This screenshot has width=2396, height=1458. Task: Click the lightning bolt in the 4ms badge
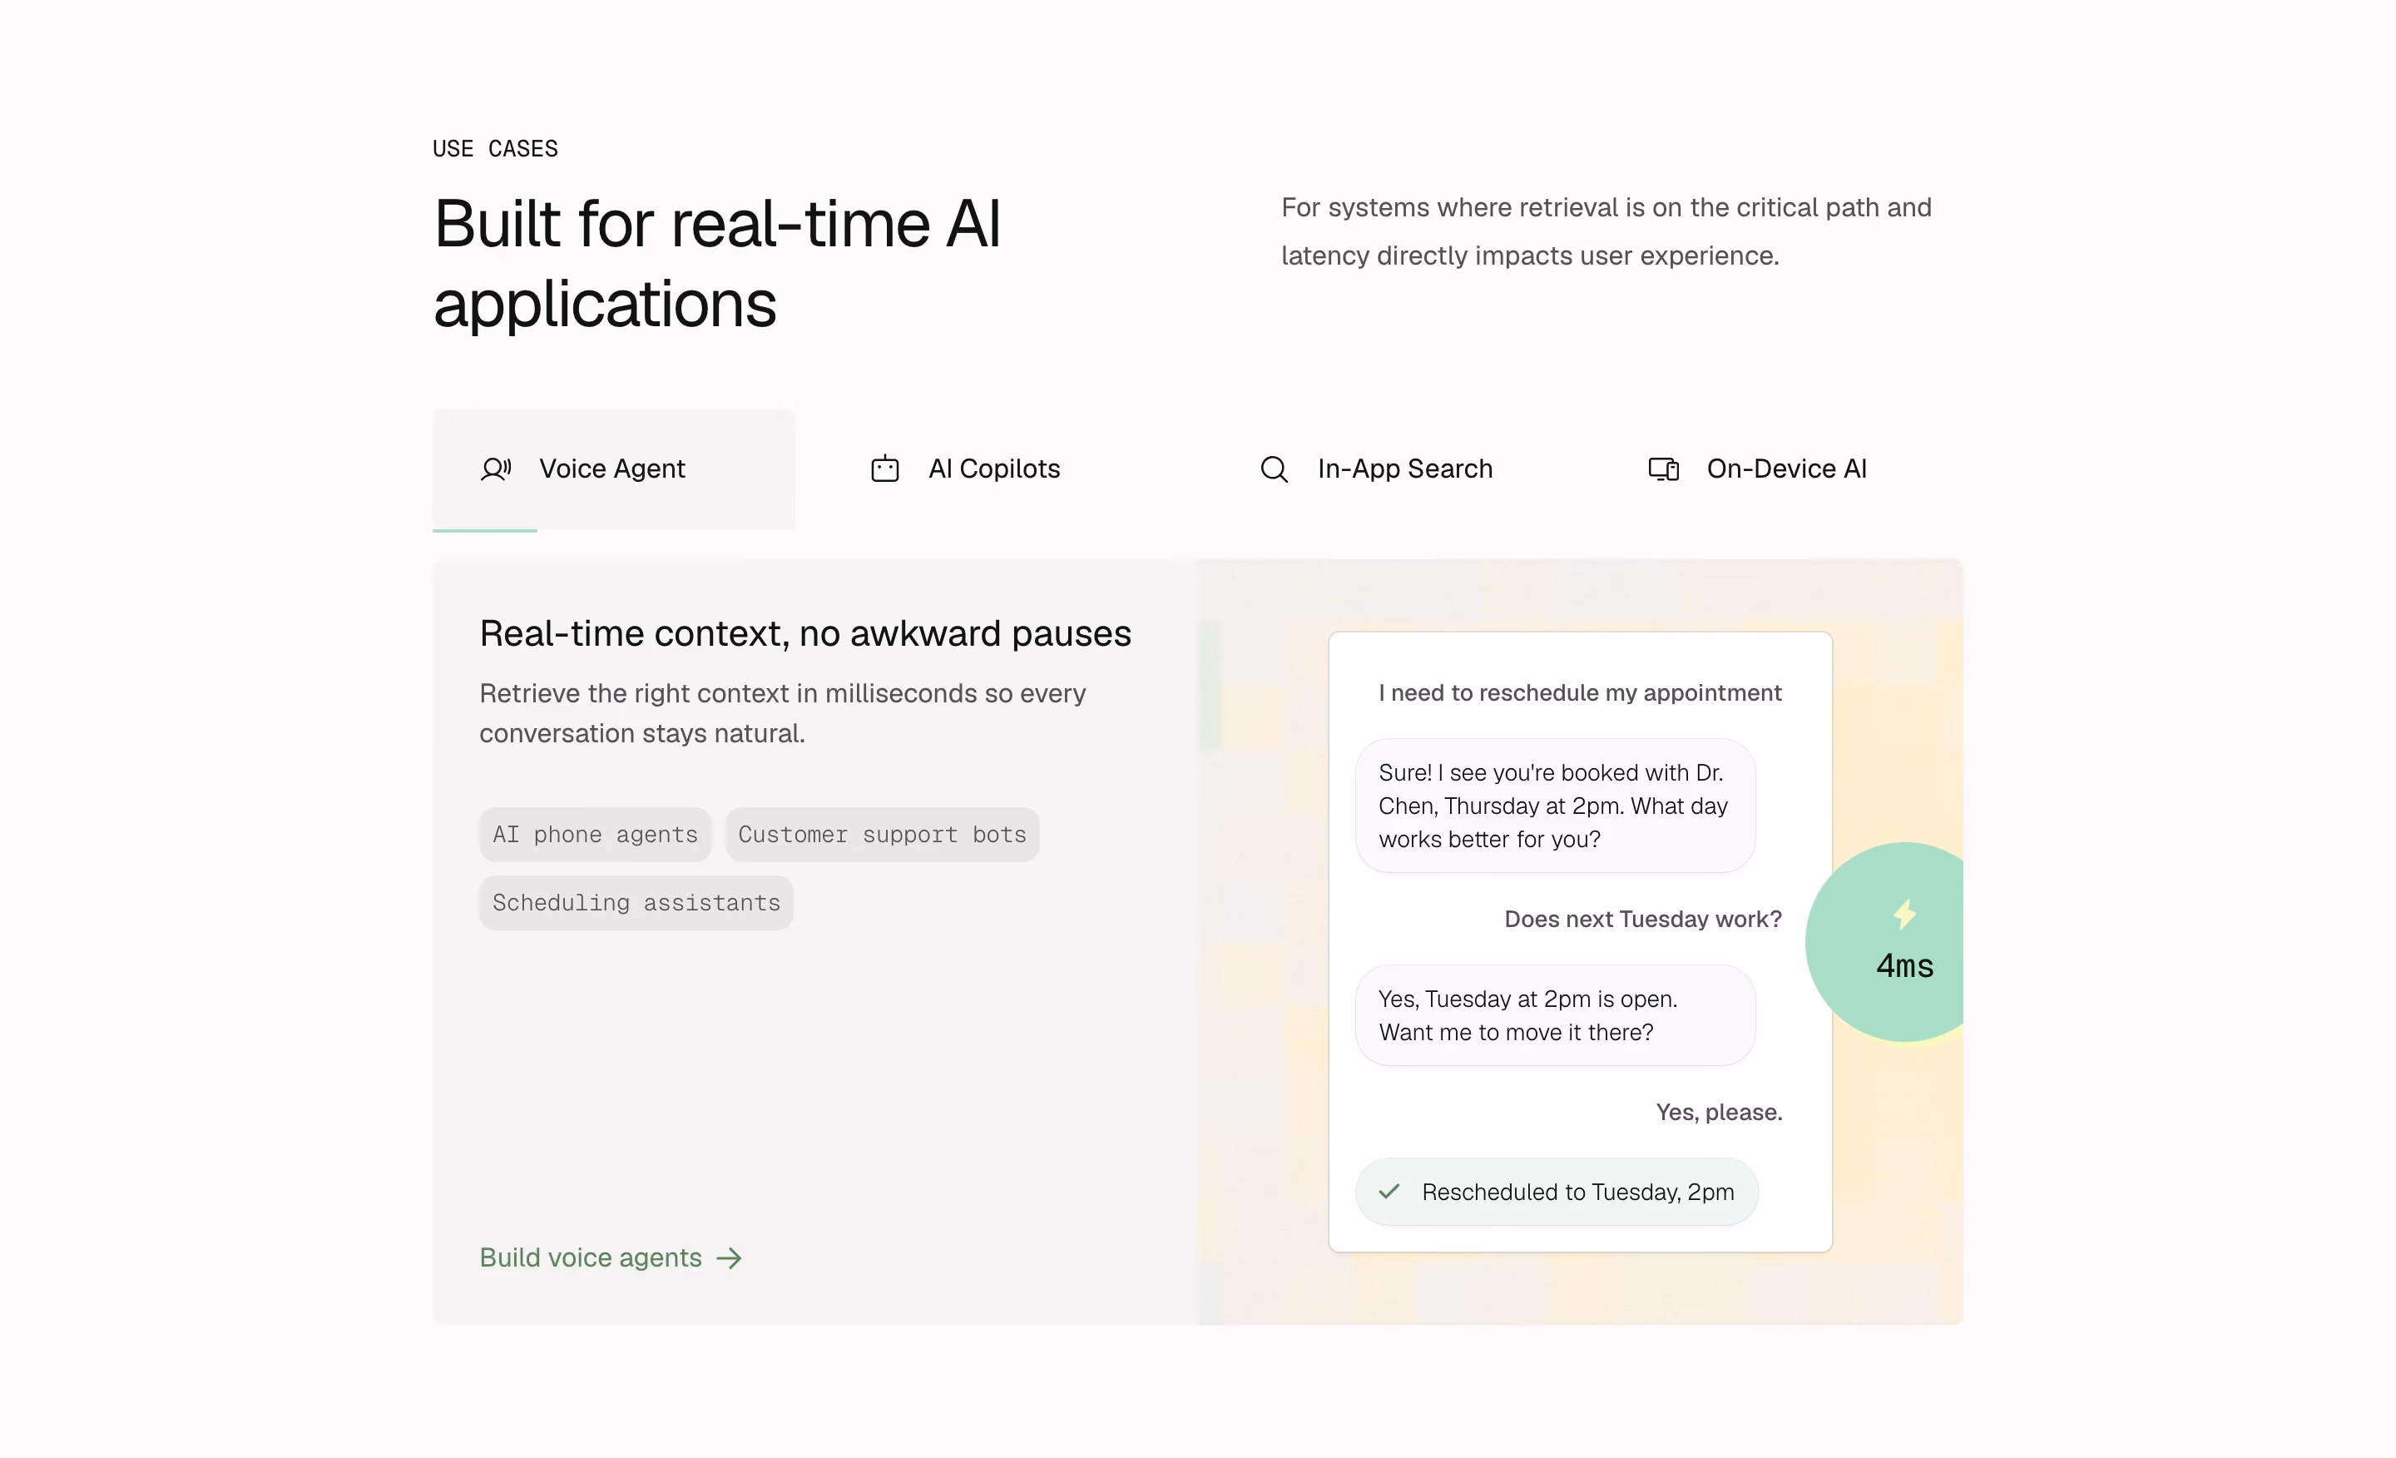click(x=1904, y=915)
